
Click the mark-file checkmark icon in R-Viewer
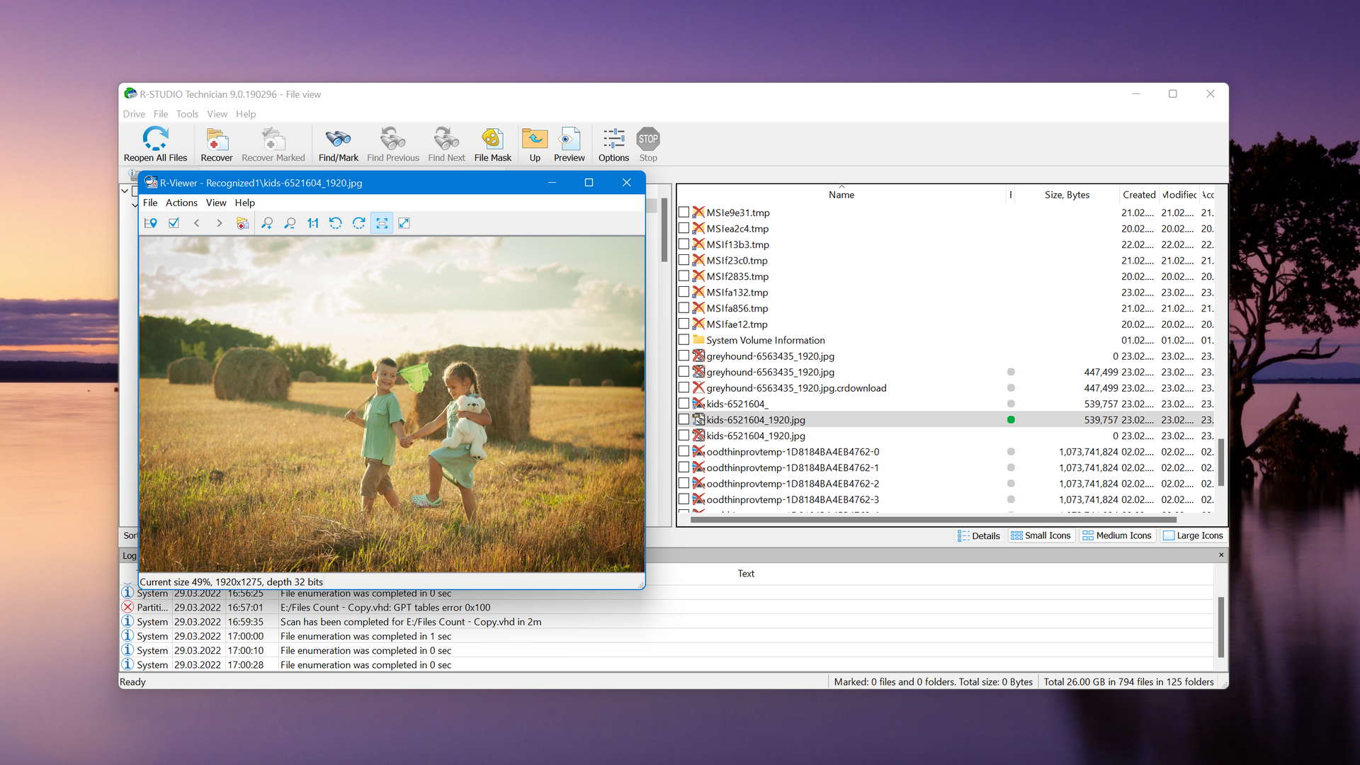point(174,223)
